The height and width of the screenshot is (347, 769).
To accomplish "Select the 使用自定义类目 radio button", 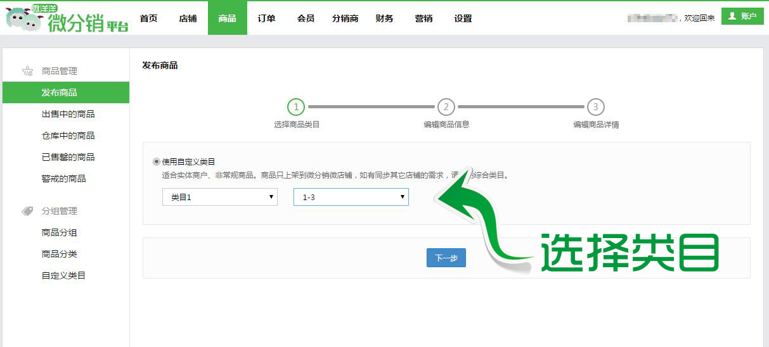I will point(157,161).
